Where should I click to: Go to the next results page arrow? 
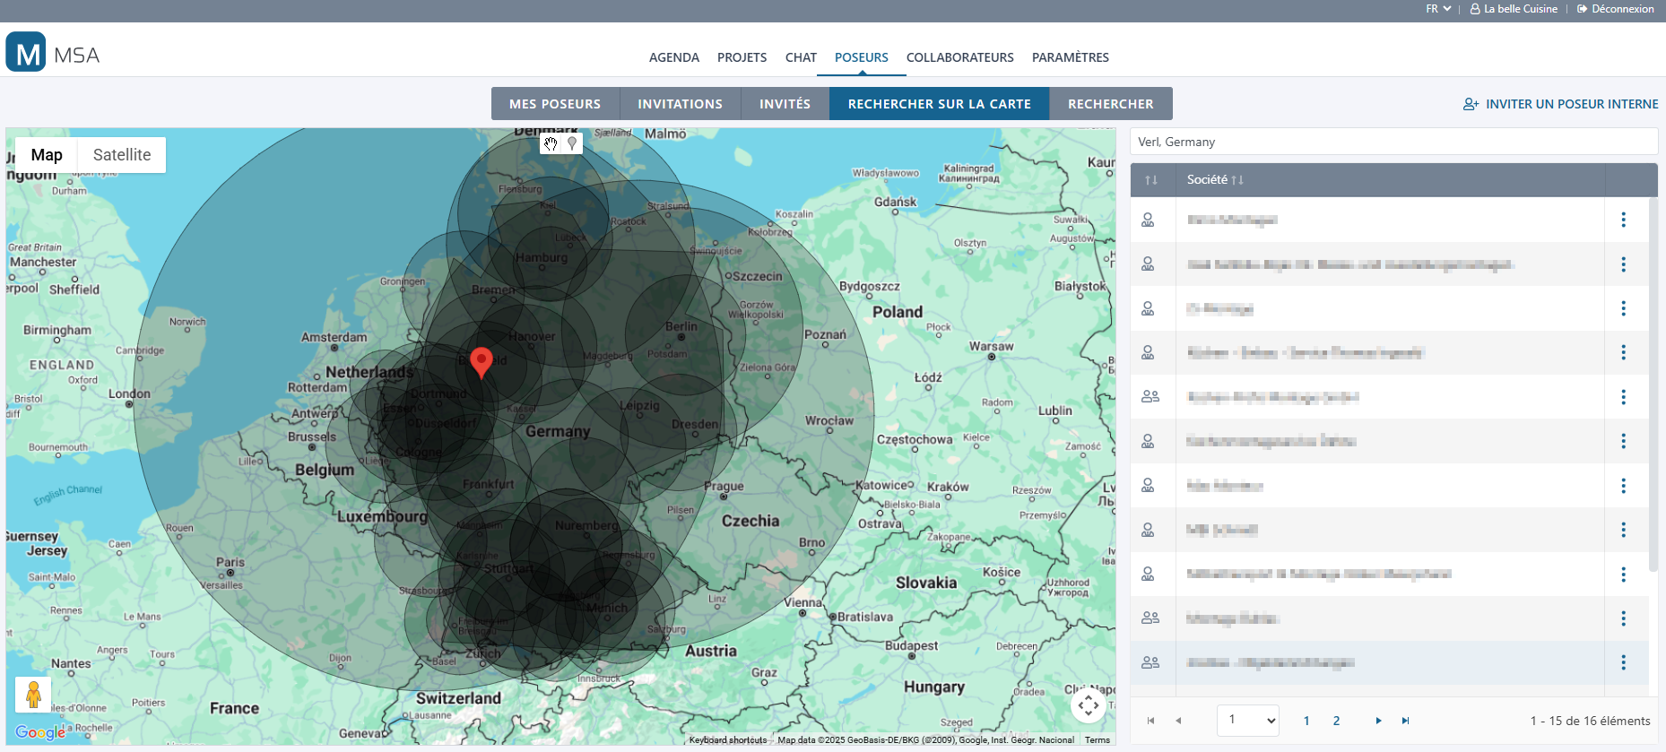1378,721
